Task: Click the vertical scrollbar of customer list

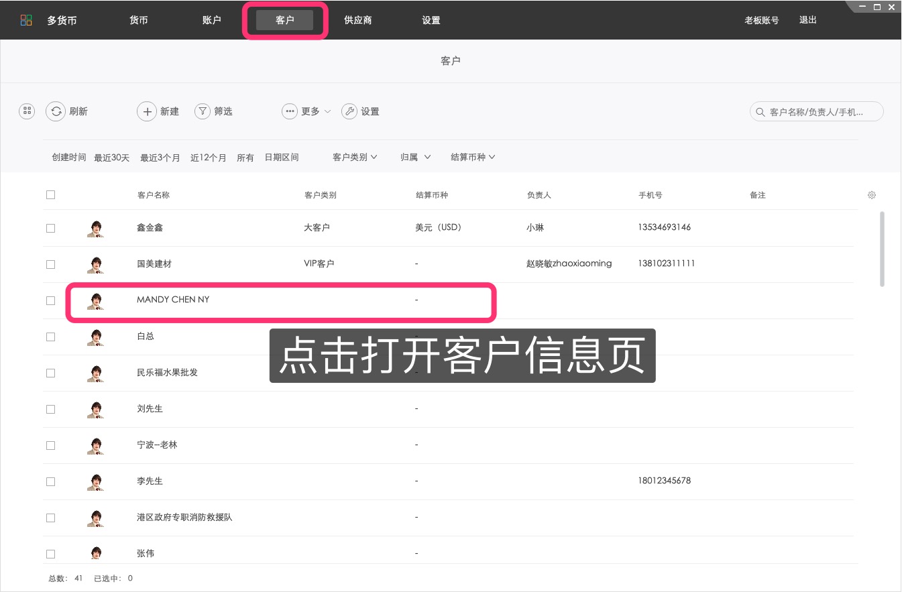Action: pyautogui.click(x=882, y=249)
